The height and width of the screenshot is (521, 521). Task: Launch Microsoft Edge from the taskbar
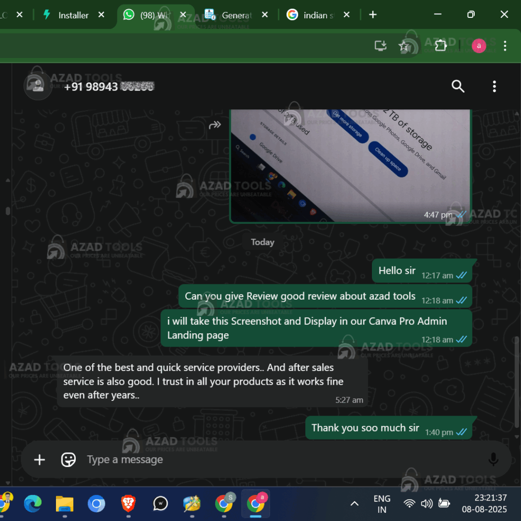(x=33, y=504)
